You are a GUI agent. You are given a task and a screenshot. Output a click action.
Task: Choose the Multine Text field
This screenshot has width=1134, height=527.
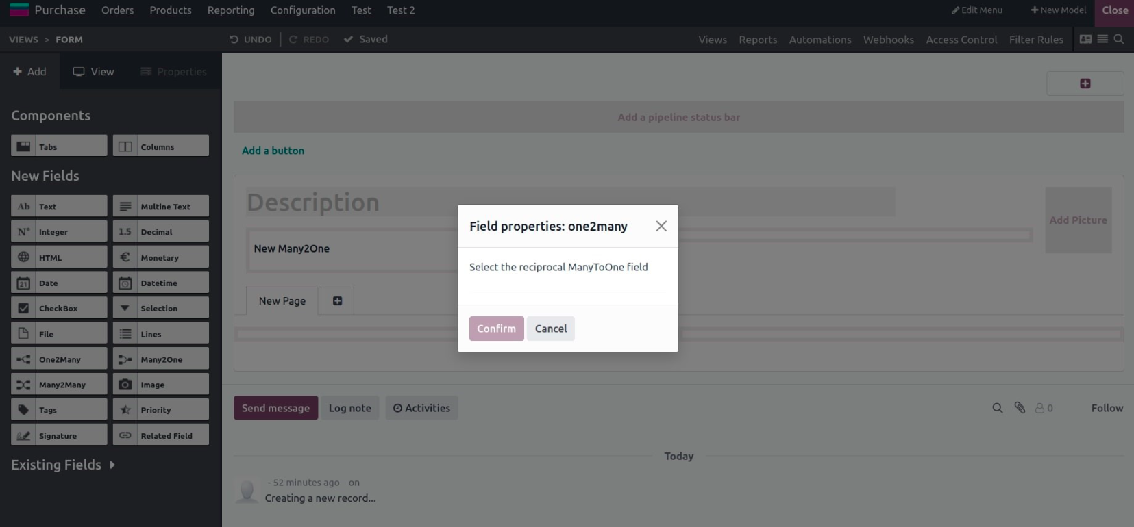pyautogui.click(x=161, y=206)
